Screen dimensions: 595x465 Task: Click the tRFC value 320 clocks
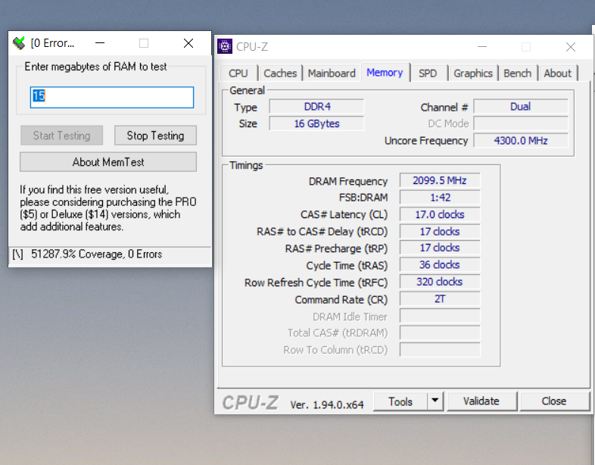[x=440, y=282]
